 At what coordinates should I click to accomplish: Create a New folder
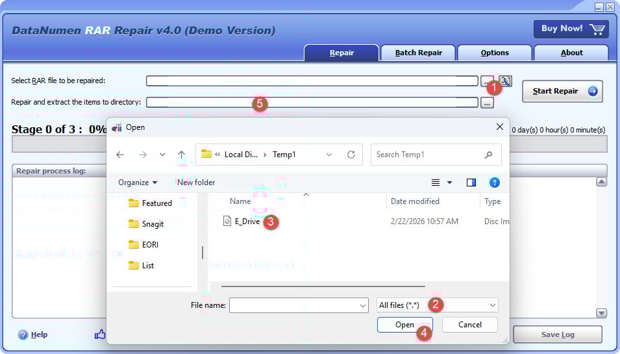196,183
